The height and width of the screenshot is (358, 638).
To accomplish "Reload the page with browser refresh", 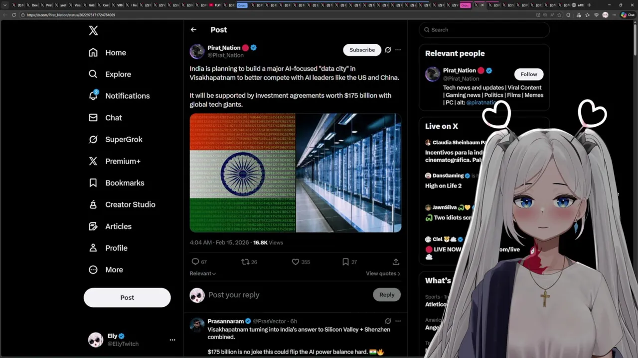I will [14, 15].
